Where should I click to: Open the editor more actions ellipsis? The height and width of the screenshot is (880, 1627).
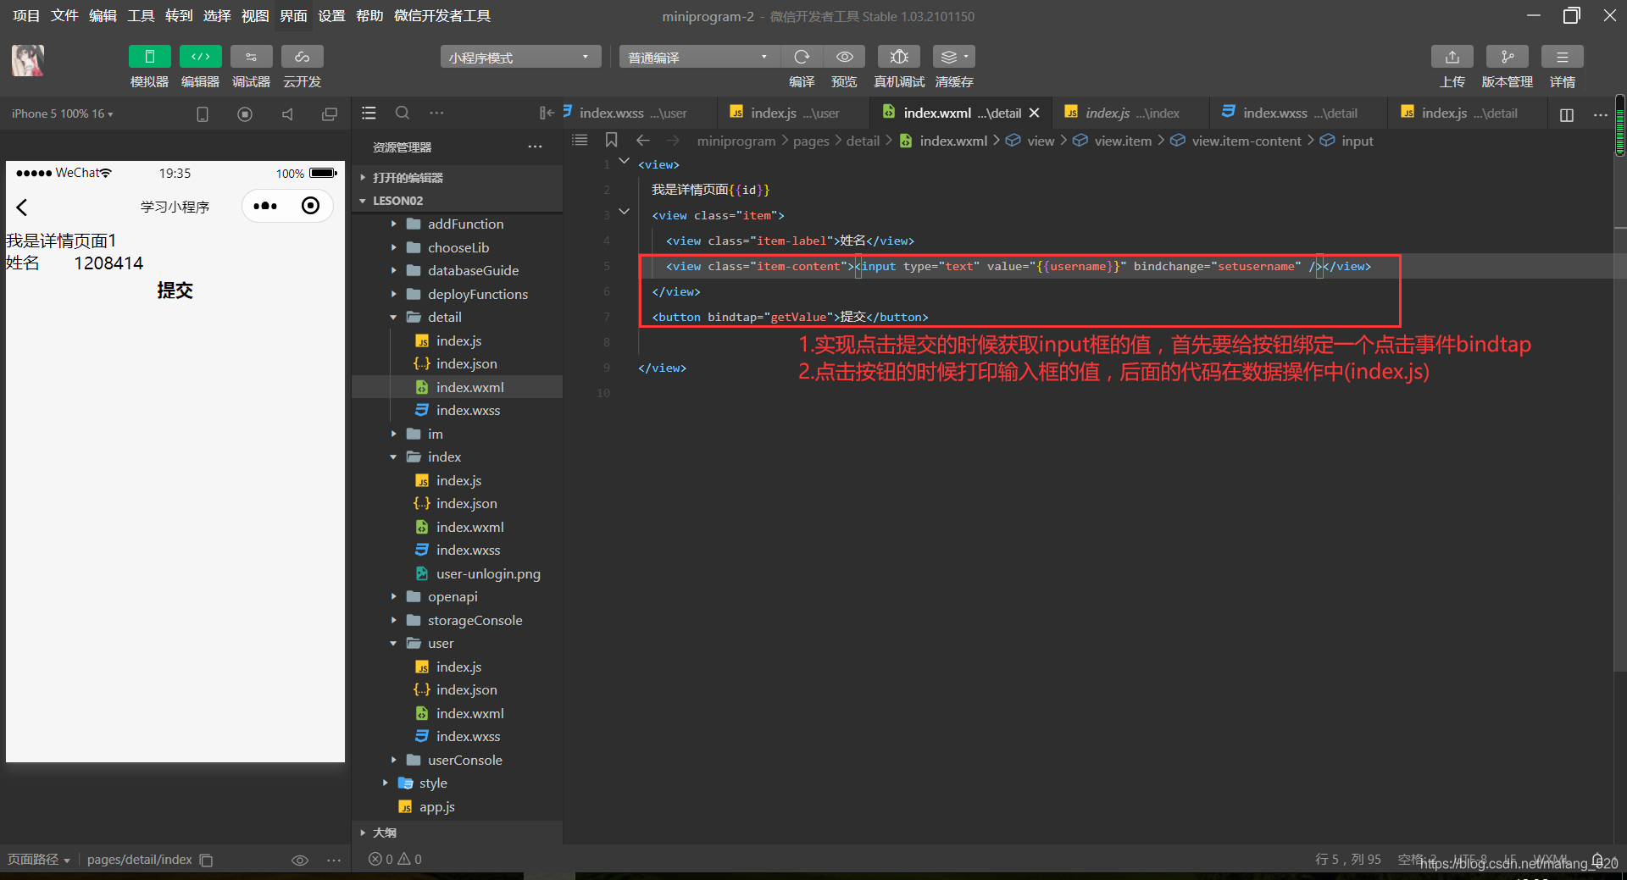(x=1601, y=114)
